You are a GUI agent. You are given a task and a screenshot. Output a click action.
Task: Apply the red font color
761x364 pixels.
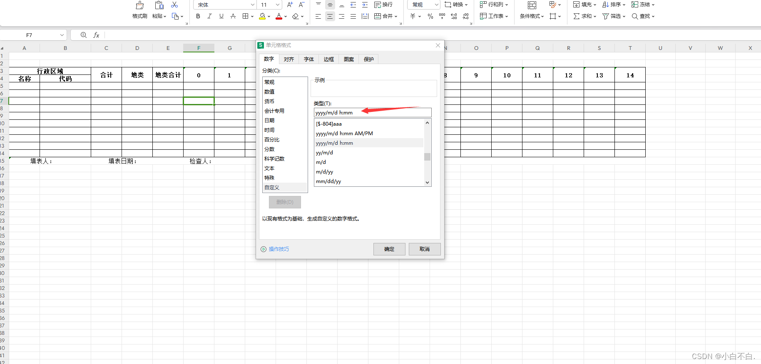coord(279,16)
